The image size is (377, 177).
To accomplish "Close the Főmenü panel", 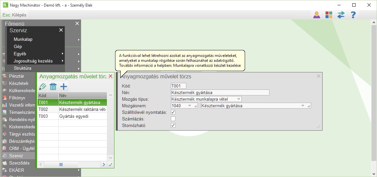I will click(x=77, y=23).
